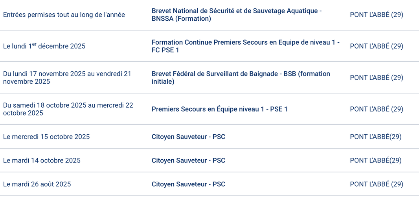Click 'Entrées permises tout au long de l'année' text
Viewport: 419px width, 200px height.
[64, 15]
